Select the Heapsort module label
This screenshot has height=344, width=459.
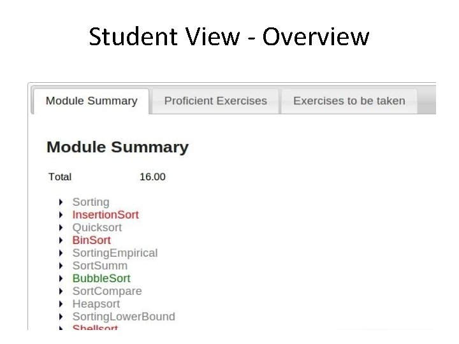[x=96, y=304]
